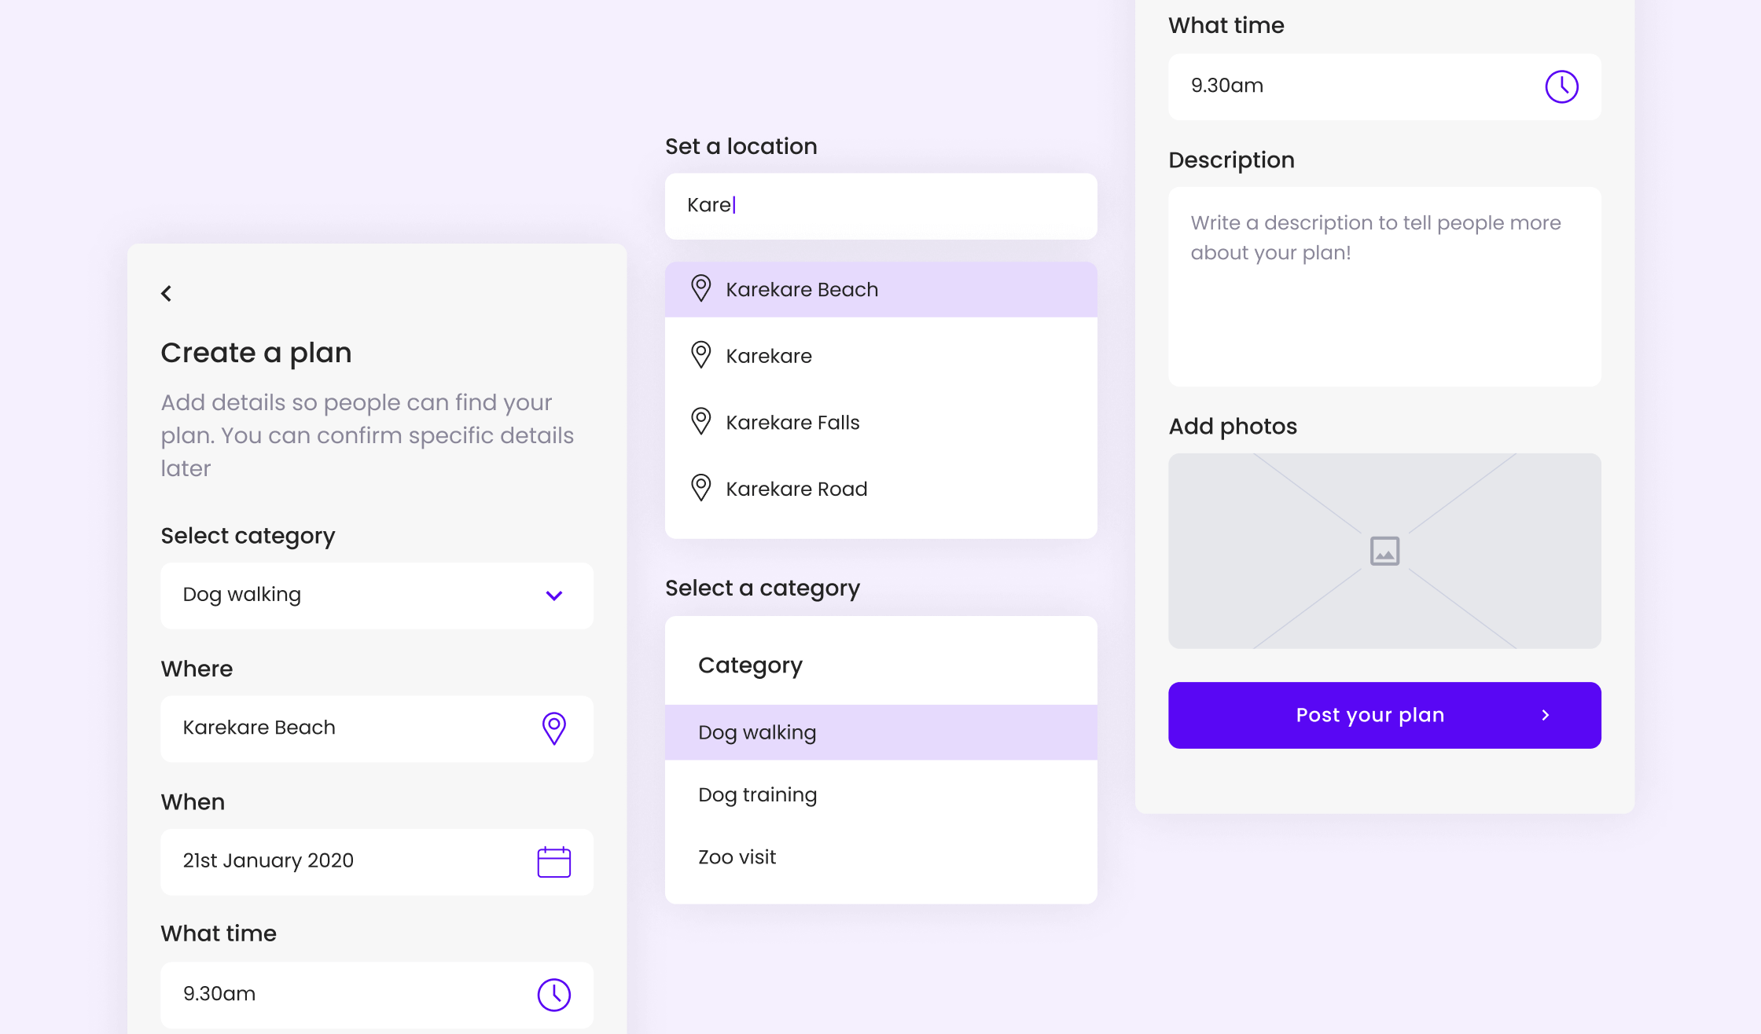Click inside the Description text area
1761x1034 pixels.
[1384, 287]
